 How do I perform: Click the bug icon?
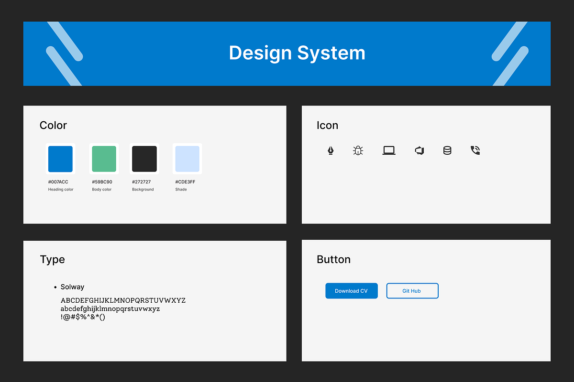click(358, 151)
